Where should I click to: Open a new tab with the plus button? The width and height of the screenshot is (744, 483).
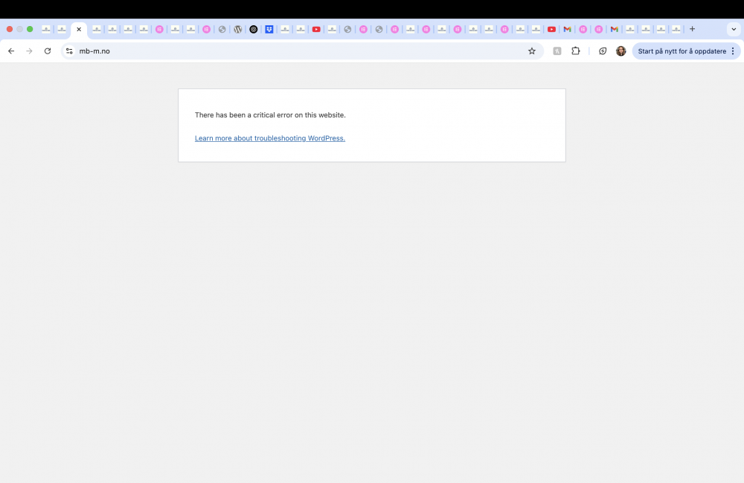(692, 30)
